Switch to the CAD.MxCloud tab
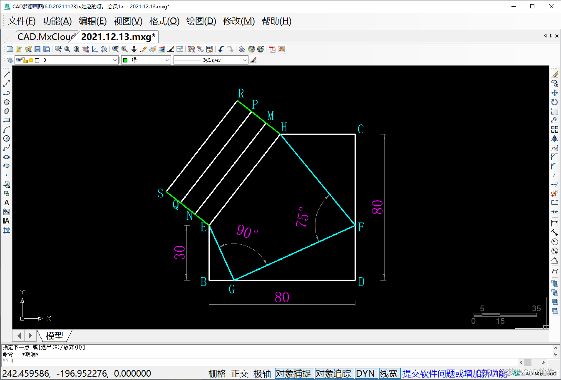Viewport: 561px width, 380px height. (x=46, y=37)
